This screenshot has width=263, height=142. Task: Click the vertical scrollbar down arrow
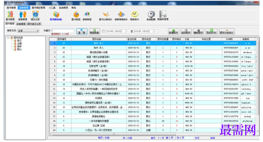coord(258,131)
